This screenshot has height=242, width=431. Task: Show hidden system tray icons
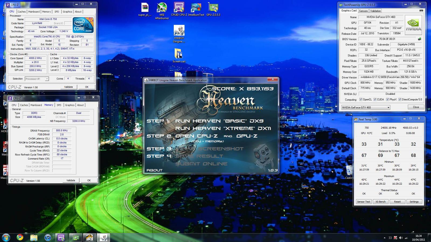pyautogui.click(x=384, y=238)
